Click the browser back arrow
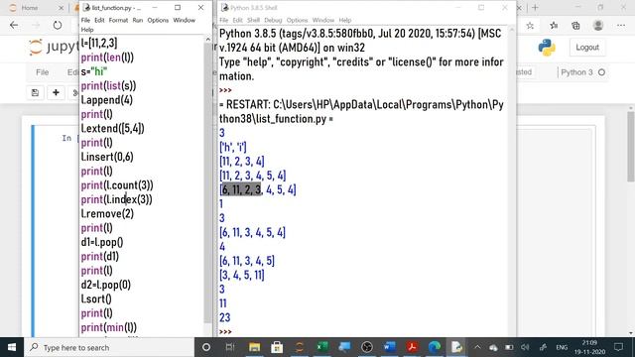This screenshot has width=635, height=357. [14, 26]
